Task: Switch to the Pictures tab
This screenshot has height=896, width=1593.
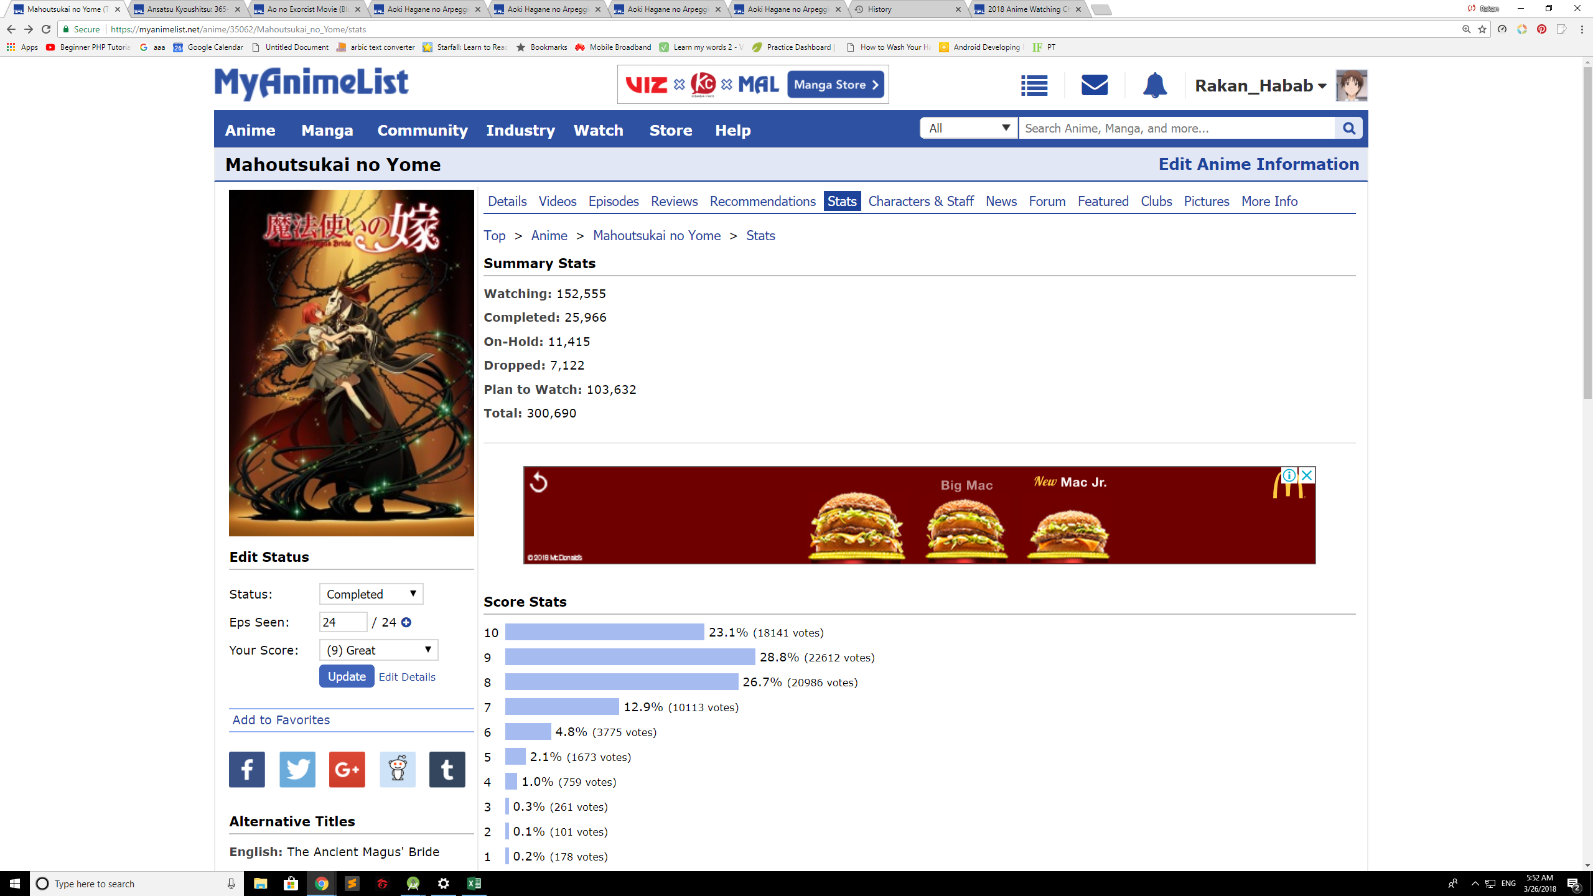Action: pyautogui.click(x=1206, y=201)
